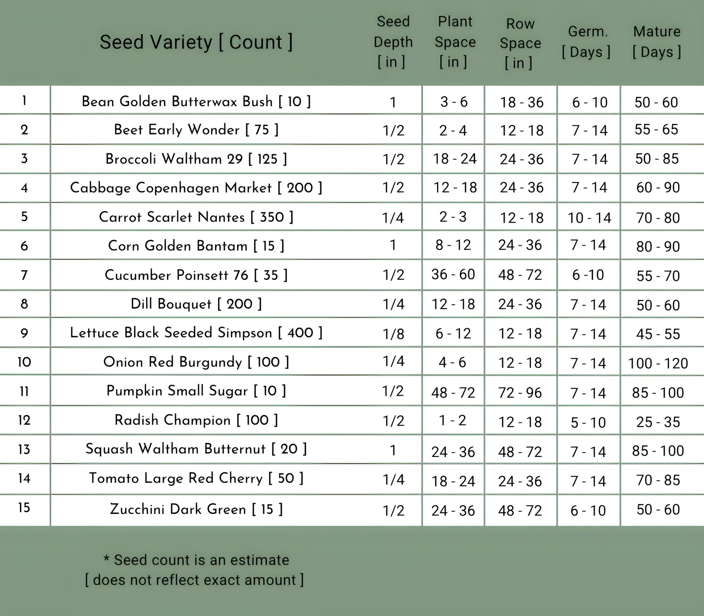
Task: Click the Germ. [ Days ] header
Action: [587, 42]
